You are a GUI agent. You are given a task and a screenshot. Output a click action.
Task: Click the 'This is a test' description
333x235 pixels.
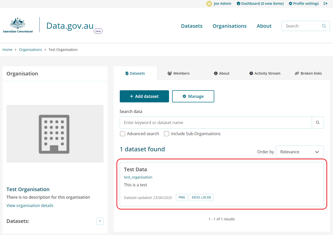click(x=135, y=185)
